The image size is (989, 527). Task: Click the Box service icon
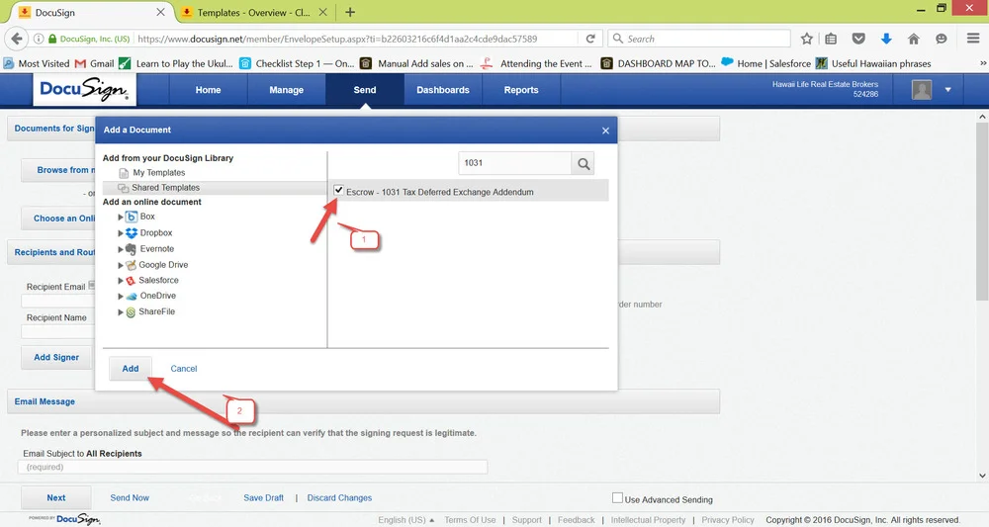(x=132, y=217)
